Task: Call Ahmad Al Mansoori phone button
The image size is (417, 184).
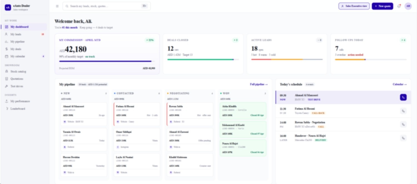Action: coord(403,97)
